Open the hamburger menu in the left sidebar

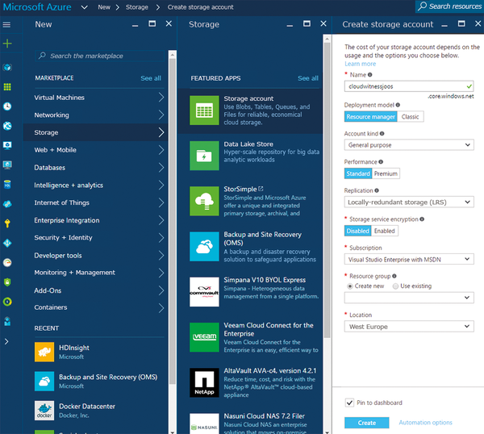point(6,24)
